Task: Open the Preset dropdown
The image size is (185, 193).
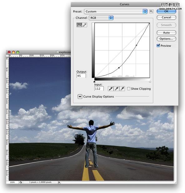Action: click(115, 12)
